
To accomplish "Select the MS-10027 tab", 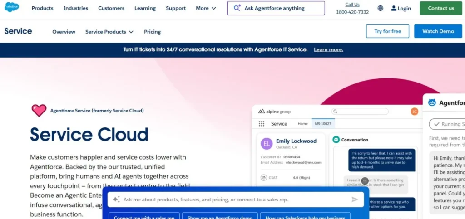I will pyautogui.click(x=323, y=124).
